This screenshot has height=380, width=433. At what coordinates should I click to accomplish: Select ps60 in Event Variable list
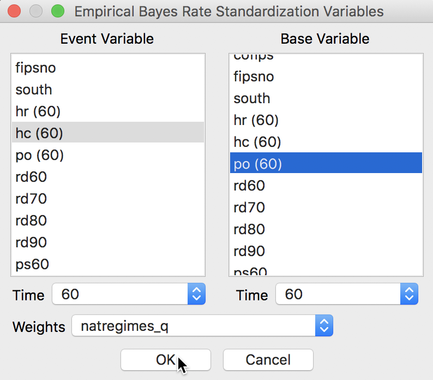108,264
